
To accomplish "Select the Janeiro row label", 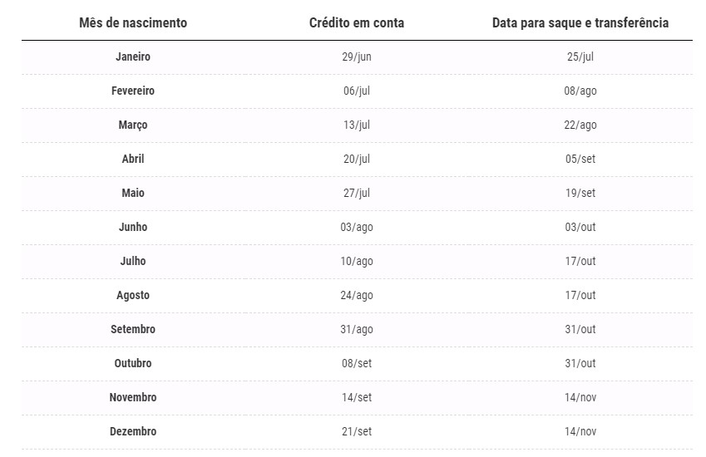I will point(133,57).
